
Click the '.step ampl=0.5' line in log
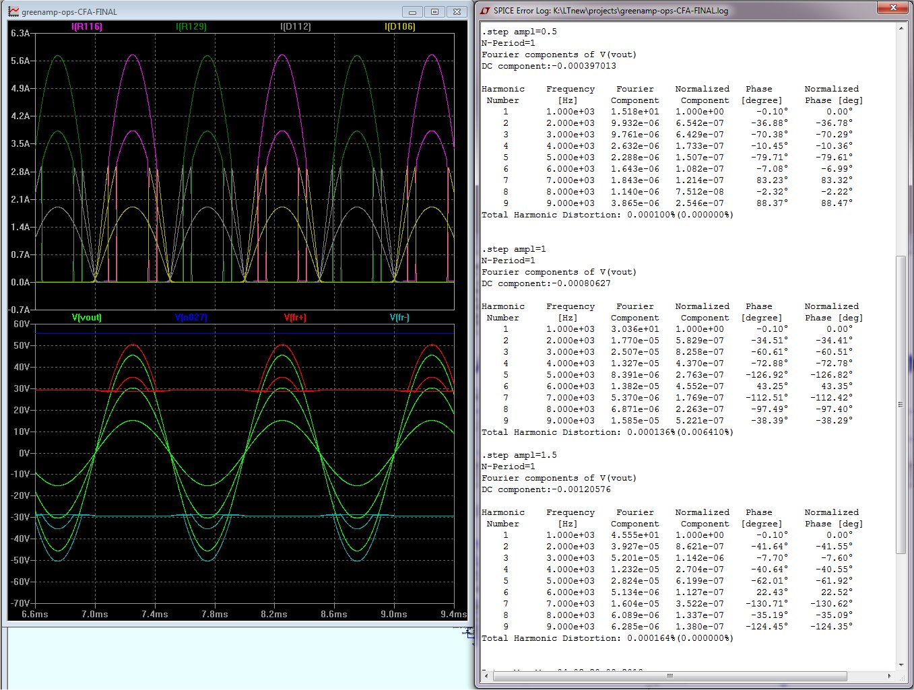point(519,32)
